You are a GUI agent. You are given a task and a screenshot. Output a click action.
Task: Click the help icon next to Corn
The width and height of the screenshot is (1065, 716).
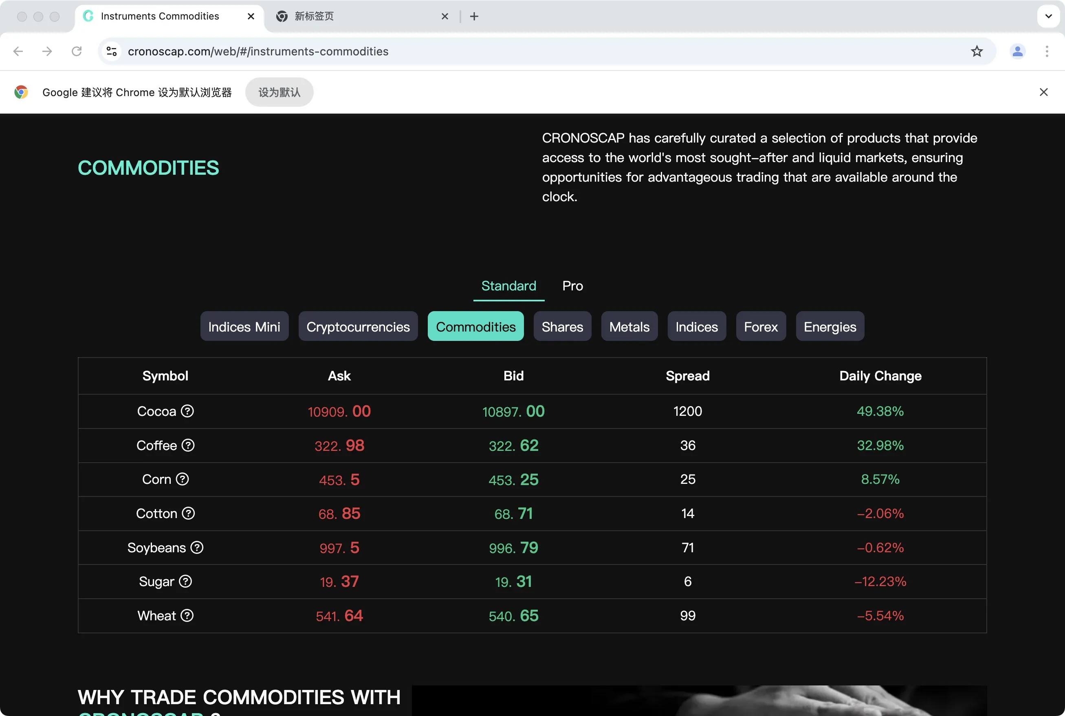click(x=182, y=479)
